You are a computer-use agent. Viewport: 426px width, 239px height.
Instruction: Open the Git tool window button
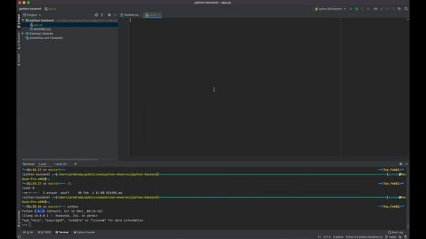[x=28, y=232]
